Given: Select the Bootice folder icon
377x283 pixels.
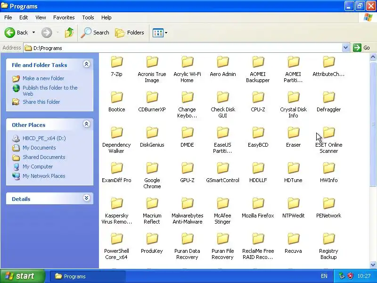Looking at the screenshot, I should pos(116,97).
